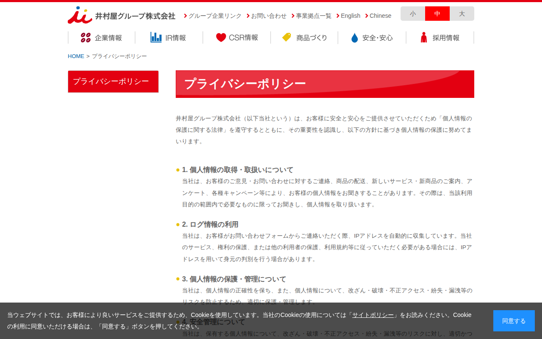
Task: Set font size to large (大)
Action: pyautogui.click(x=462, y=14)
